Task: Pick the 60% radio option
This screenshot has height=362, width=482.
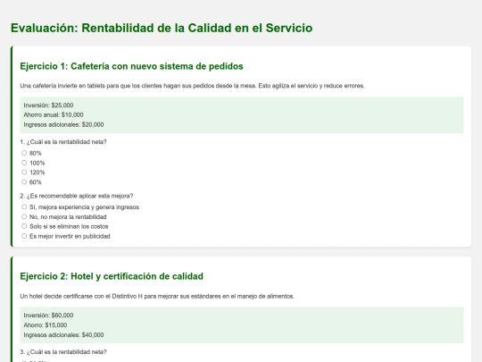Action: click(24, 182)
